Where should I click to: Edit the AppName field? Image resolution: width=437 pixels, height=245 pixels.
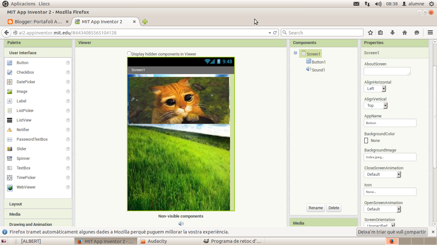pos(390,123)
